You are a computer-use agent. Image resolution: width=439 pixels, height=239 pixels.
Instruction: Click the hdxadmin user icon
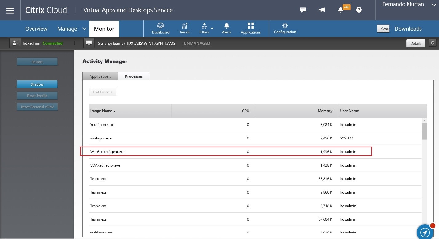pyautogui.click(x=15, y=43)
